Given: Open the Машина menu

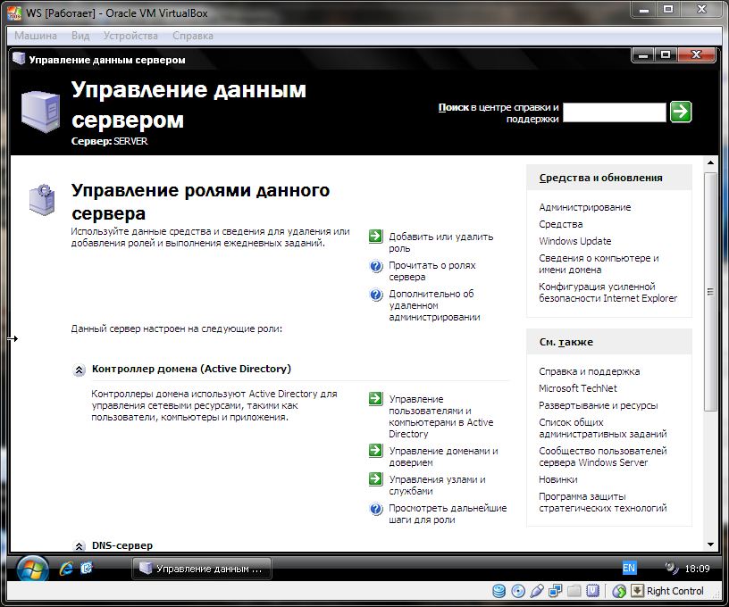Looking at the screenshot, I should 36,36.
